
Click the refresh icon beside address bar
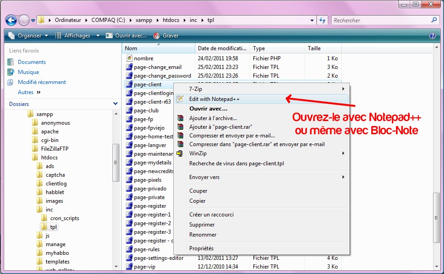pyautogui.click(x=322, y=20)
